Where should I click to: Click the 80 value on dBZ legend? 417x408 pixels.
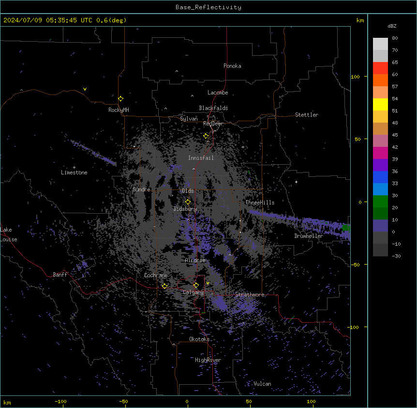pyautogui.click(x=395, y=38)
